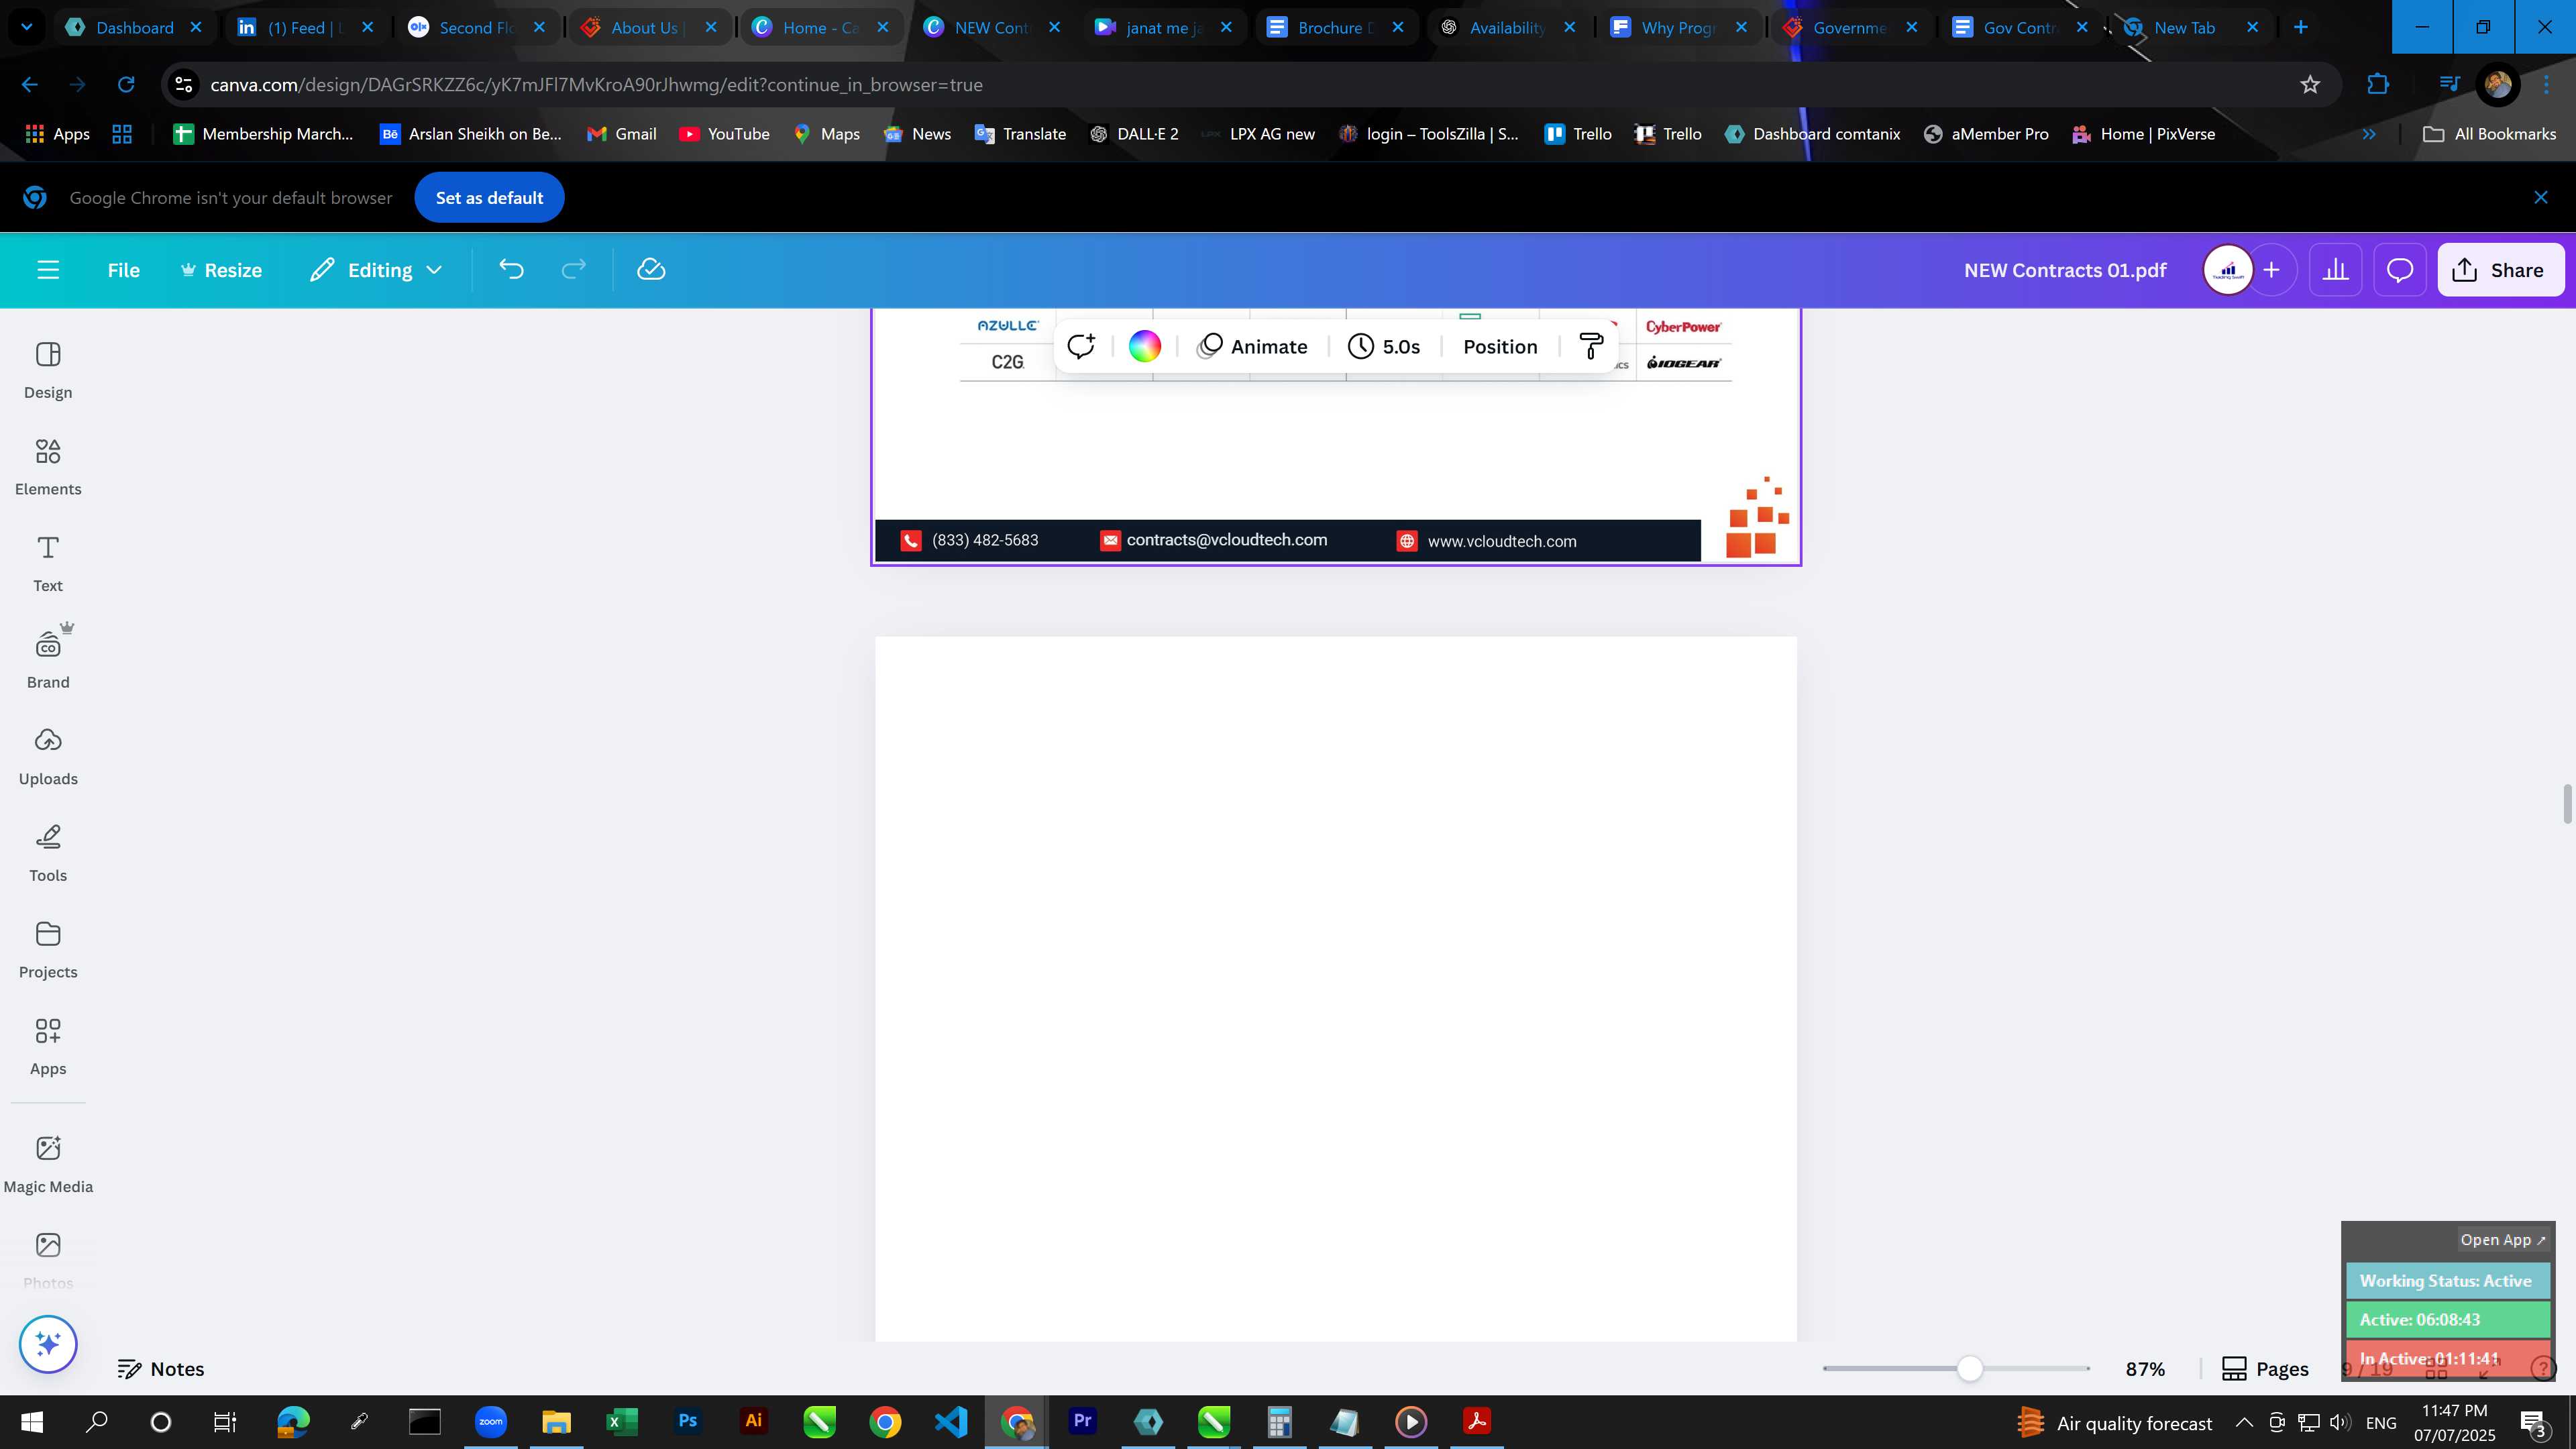Set page duration 5.0s
2576x1449 pixels.
pos(1384,346)
